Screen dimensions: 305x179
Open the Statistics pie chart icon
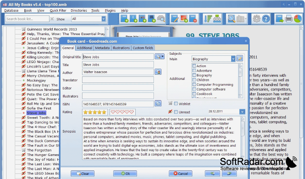297,19
